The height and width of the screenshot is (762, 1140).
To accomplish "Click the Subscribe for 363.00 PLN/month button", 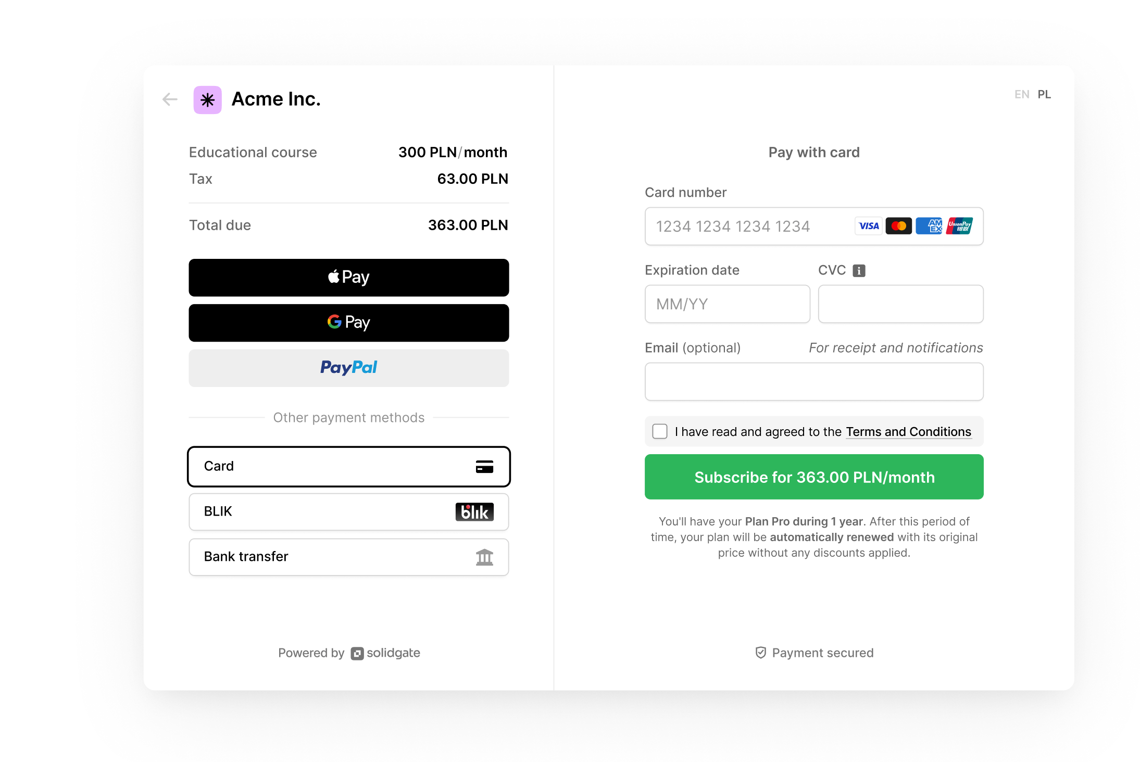I will 813,477.
